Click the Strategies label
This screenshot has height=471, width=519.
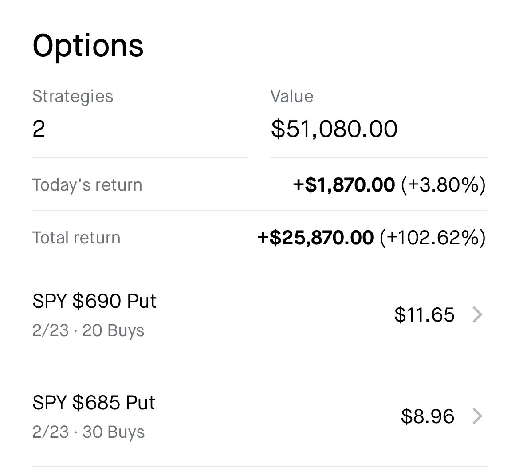[73, 97]
